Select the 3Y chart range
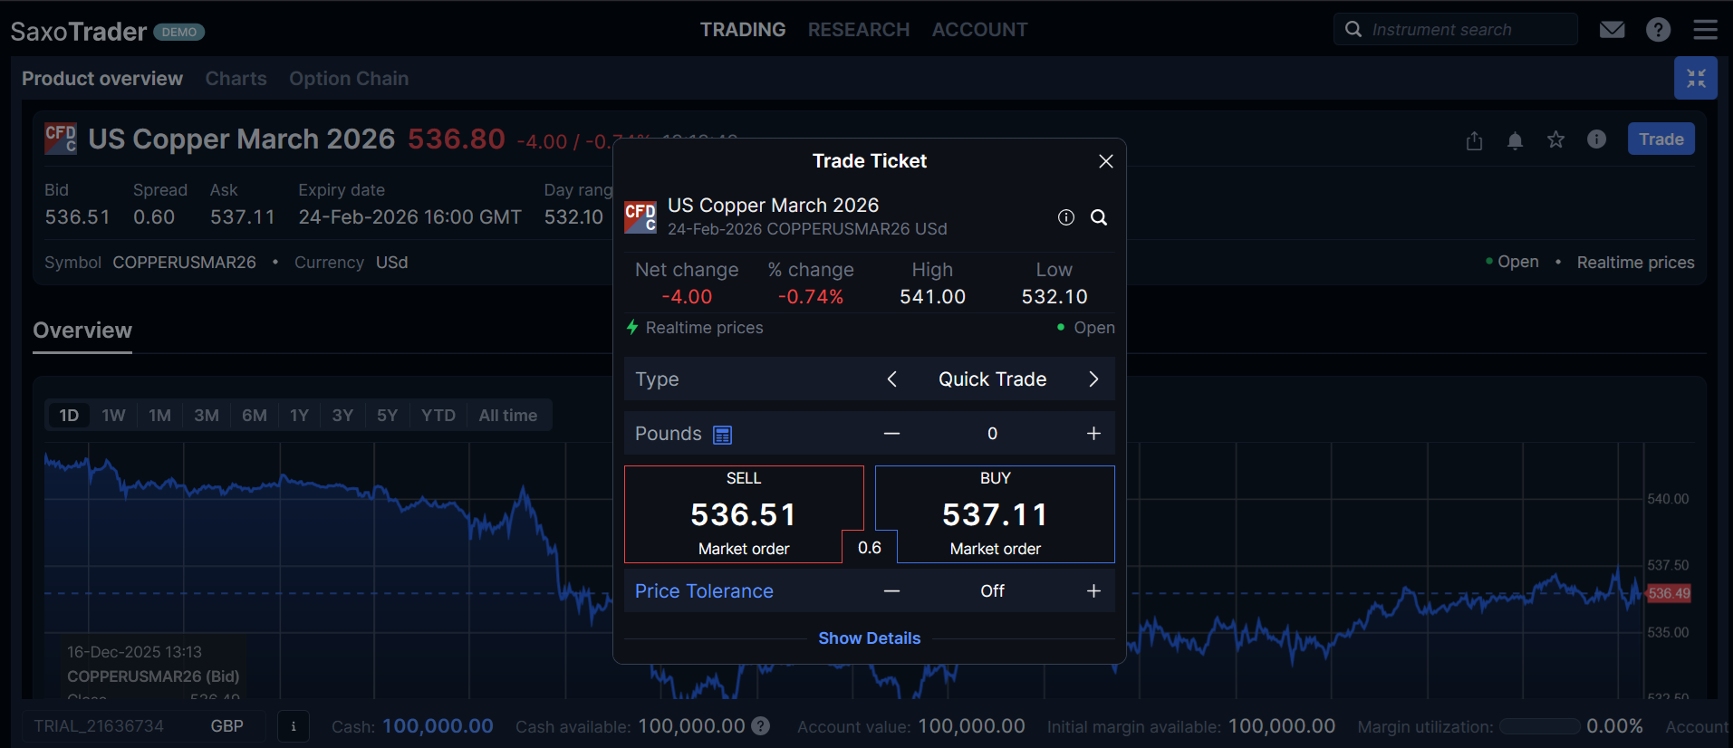Screen dimensions: 1733x748 click(342, 416)
